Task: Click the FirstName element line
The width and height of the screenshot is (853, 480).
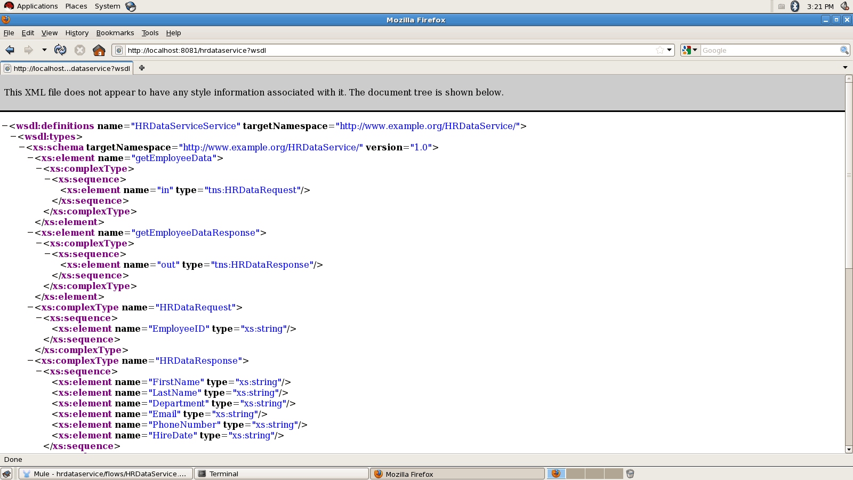Action: coord(171,382)
